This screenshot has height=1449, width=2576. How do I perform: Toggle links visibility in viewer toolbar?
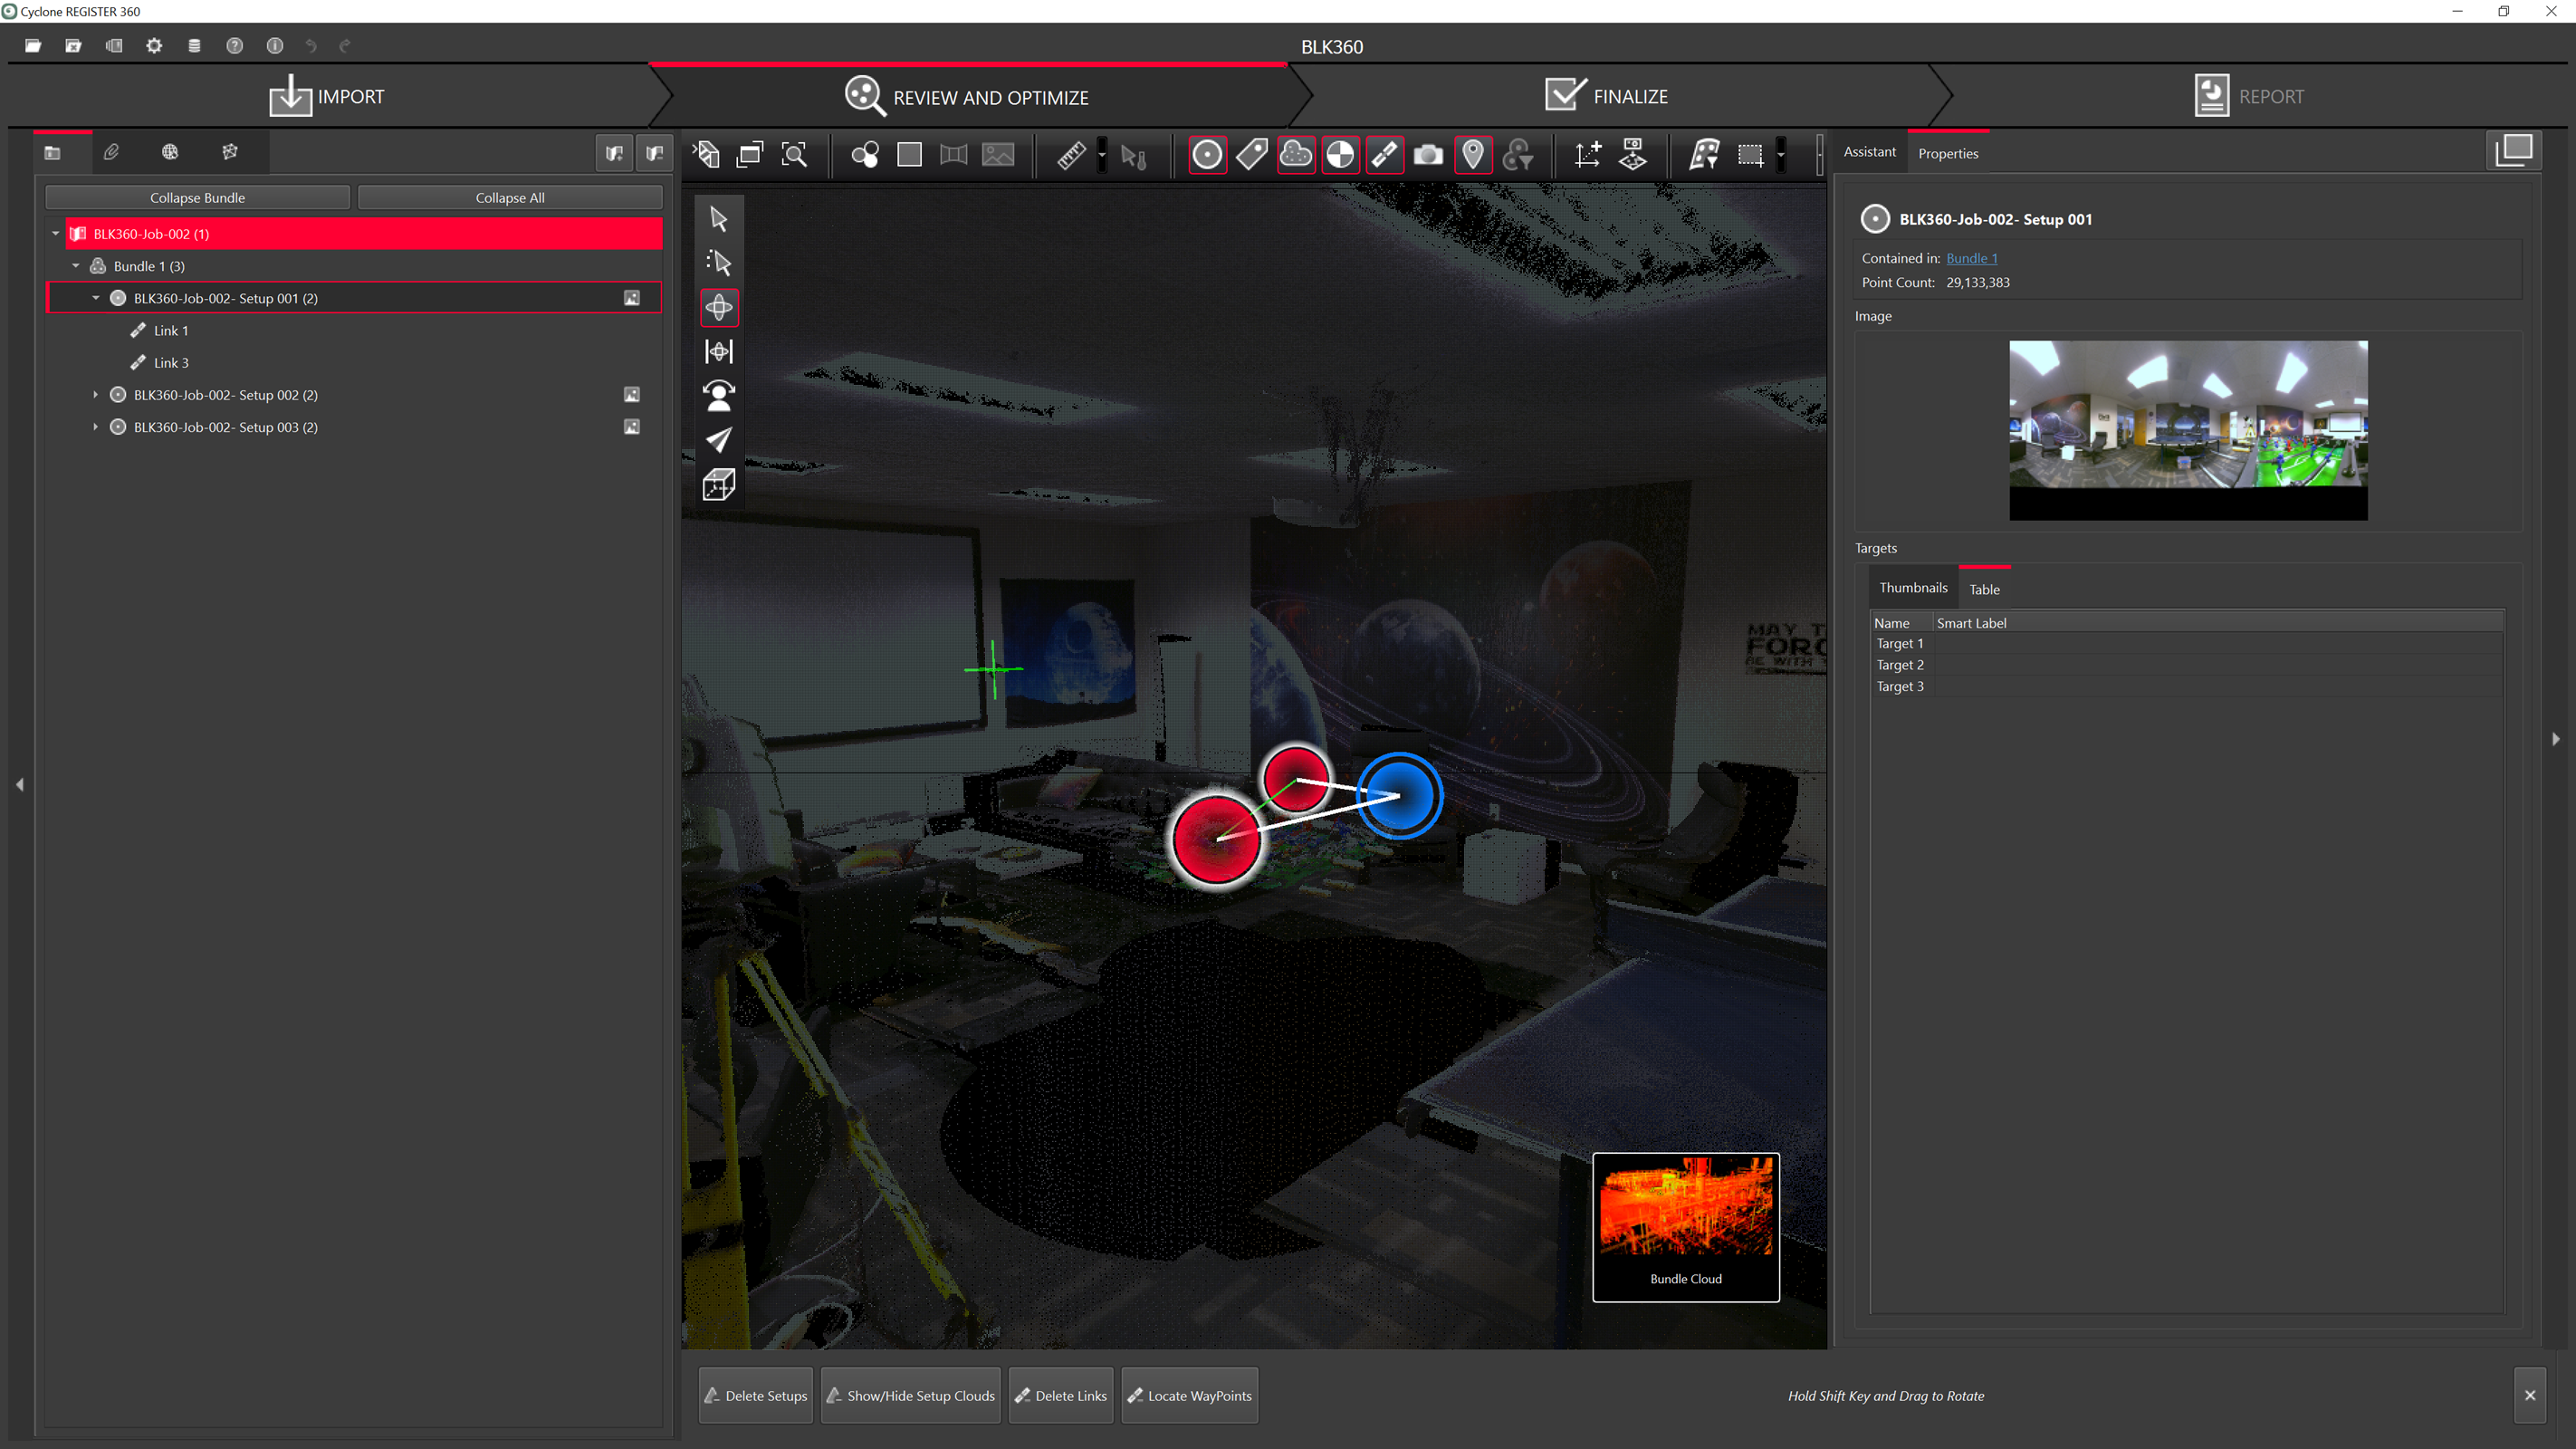(1384, 155)
